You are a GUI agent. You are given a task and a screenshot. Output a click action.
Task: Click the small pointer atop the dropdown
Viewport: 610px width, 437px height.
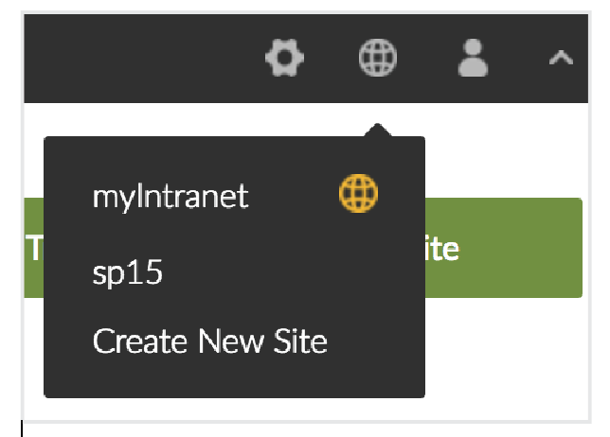377,131
